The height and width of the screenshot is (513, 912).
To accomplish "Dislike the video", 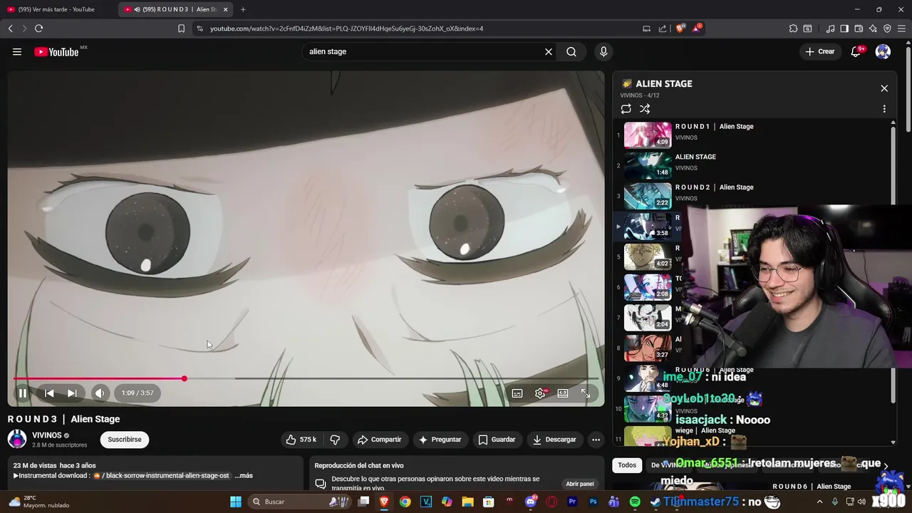I will coord(335,440).
